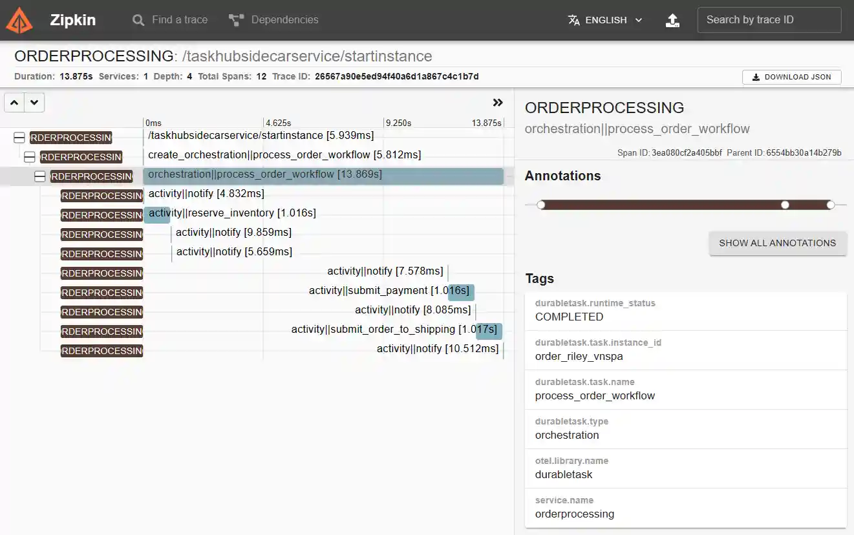Collapse the detail panel with the double-chevron icon
The image size is (854, 535).
(498, 102)
